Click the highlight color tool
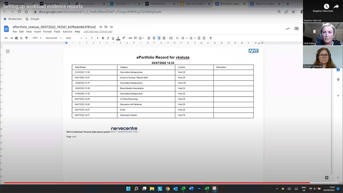 click(123, 38)
